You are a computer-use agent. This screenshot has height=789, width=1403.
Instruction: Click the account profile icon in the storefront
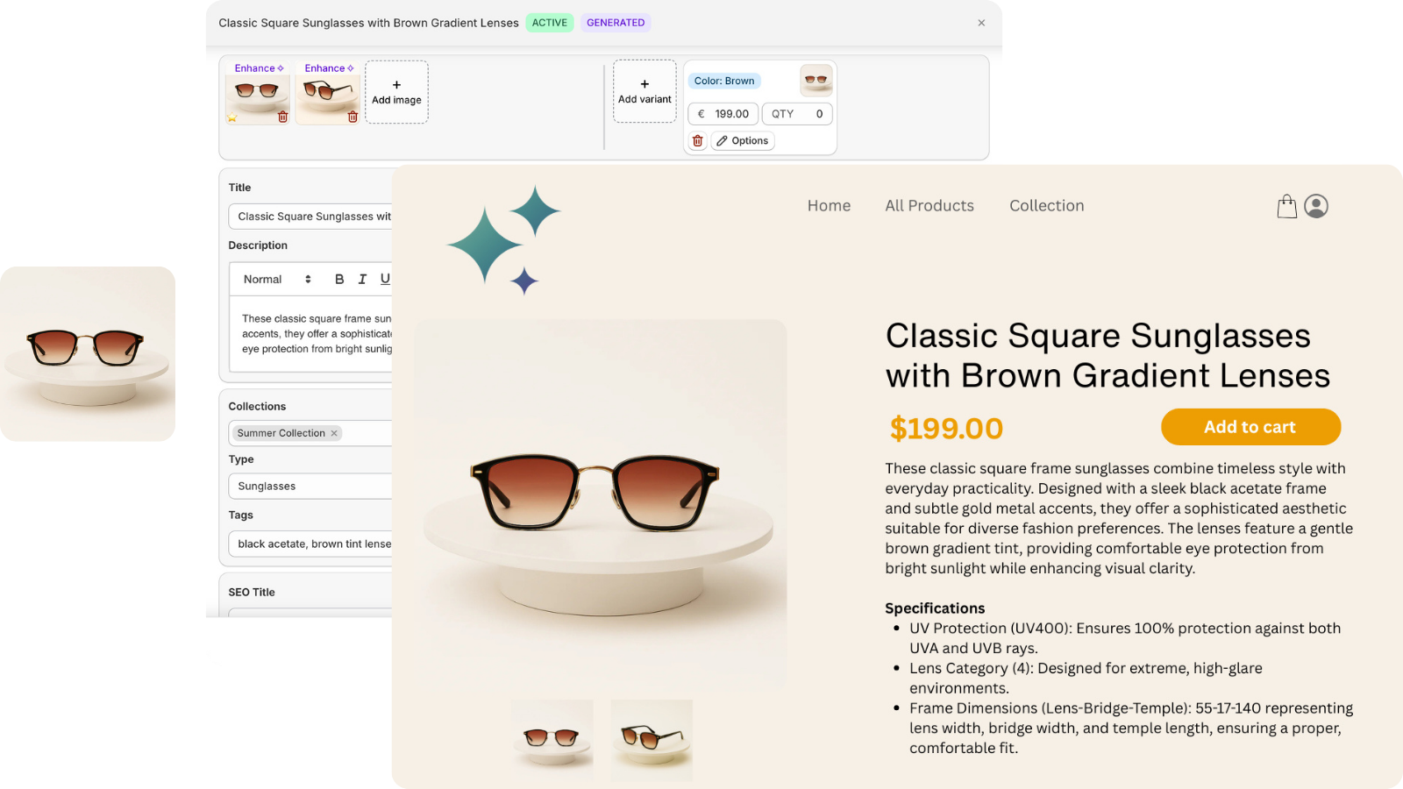(1316, 205)
